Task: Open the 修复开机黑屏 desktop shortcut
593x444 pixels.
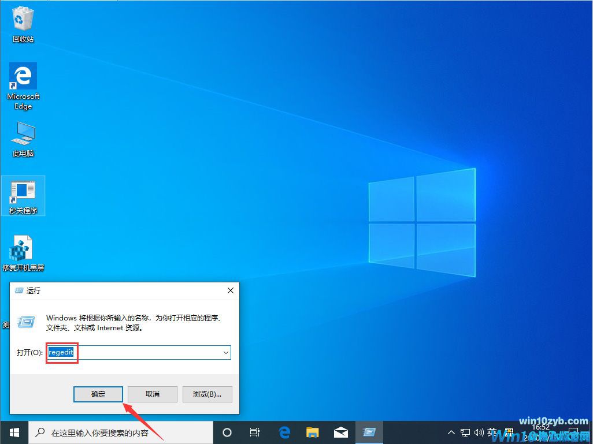Action: click(23, 248)
